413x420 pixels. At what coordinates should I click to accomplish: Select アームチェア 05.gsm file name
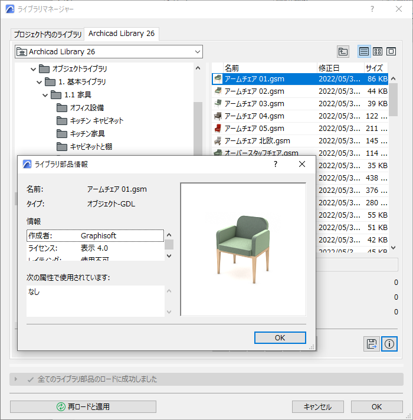[x=254, y=129]
